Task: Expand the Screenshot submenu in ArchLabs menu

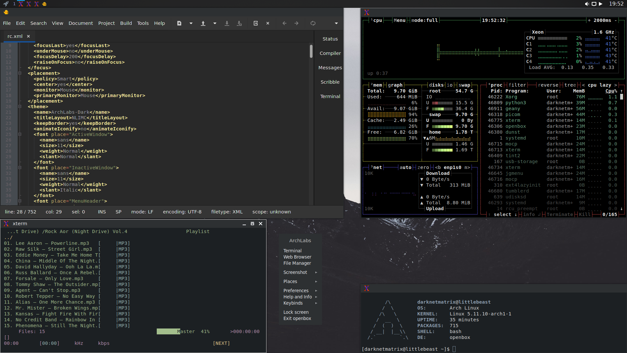Action: (x=300, y=272)
